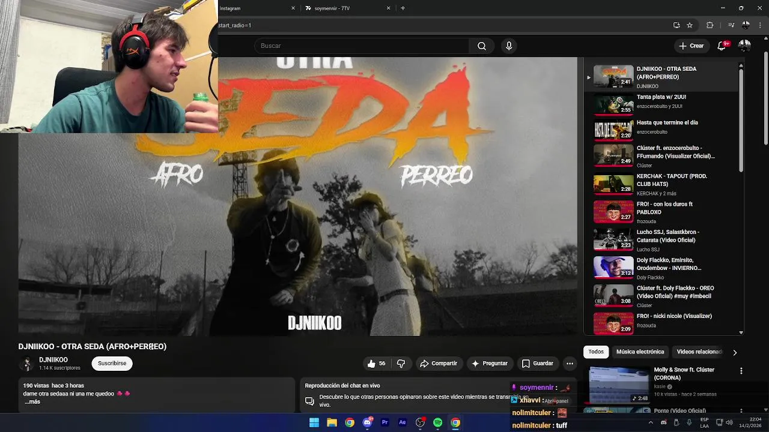Install app icon in address bar
This screenshot has width=769, height=432.
(x=676, y=25)
